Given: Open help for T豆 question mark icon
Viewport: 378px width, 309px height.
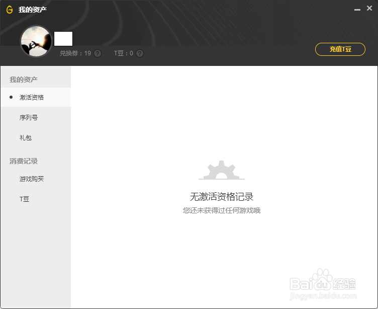Looking at the screenshot, I should click(x=140, y=53).
